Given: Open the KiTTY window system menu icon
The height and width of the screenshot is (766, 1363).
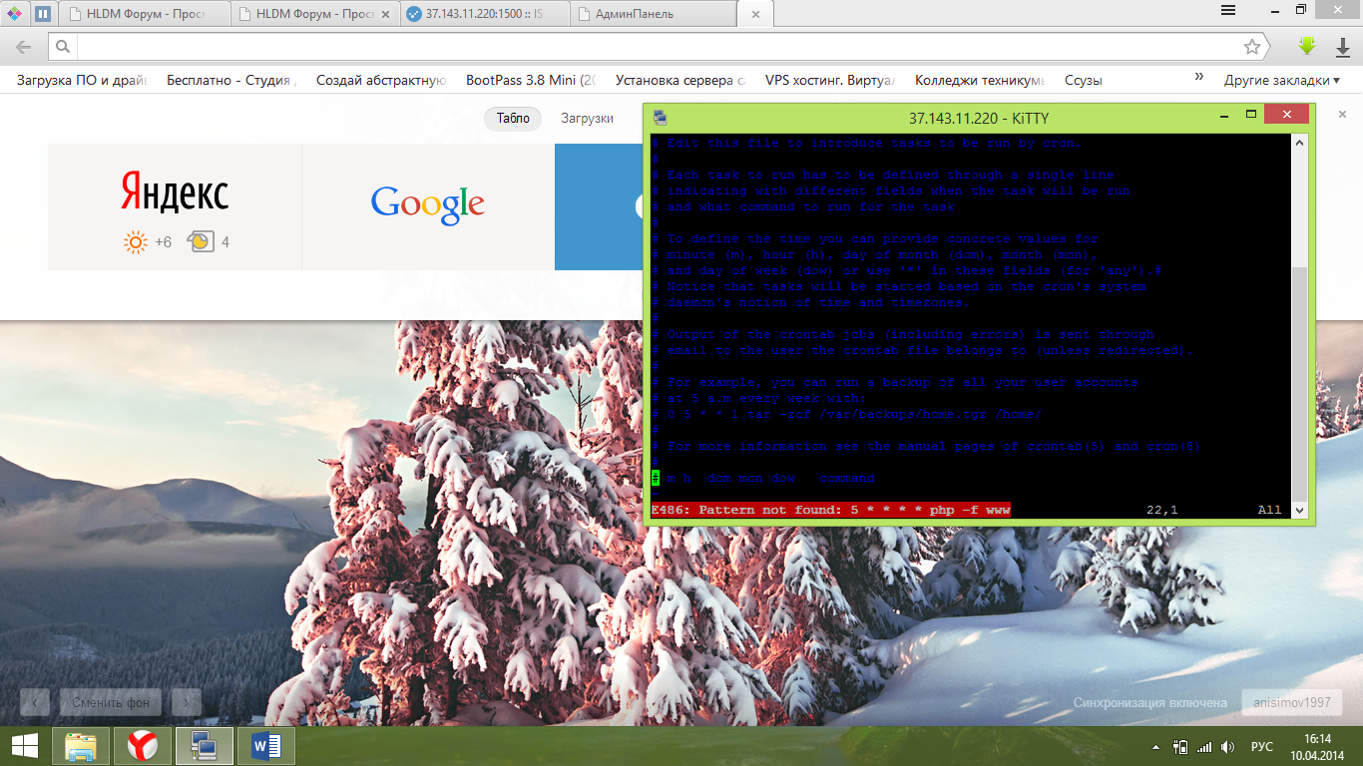Looking at the screenshot, I should [660, 118].
